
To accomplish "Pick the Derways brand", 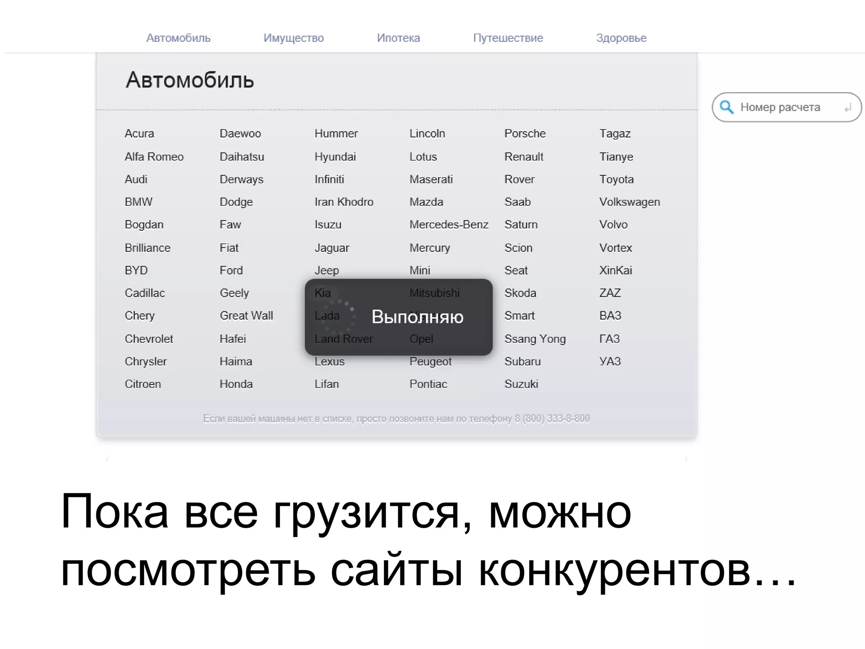I will 241,180.
